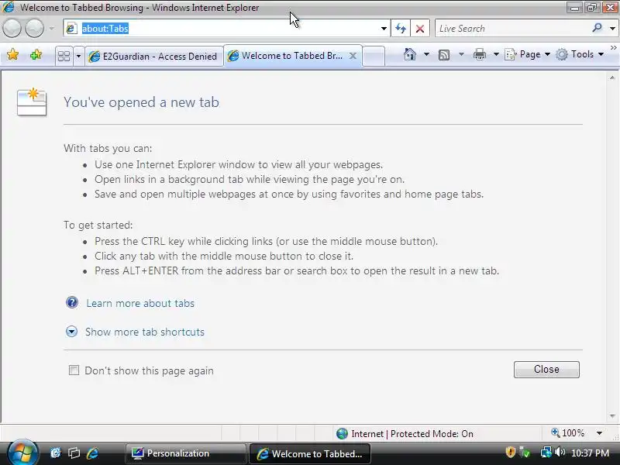Check Don't show this page again
620x465 pixels.
[x=74, y=370]
